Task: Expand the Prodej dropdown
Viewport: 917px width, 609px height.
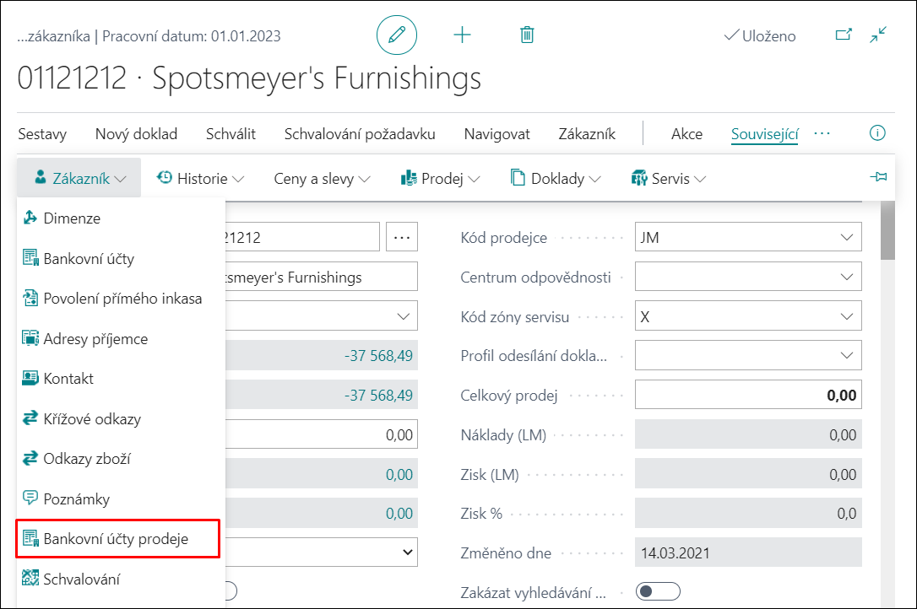Action: pyautogui.click(x=441, y=178)
